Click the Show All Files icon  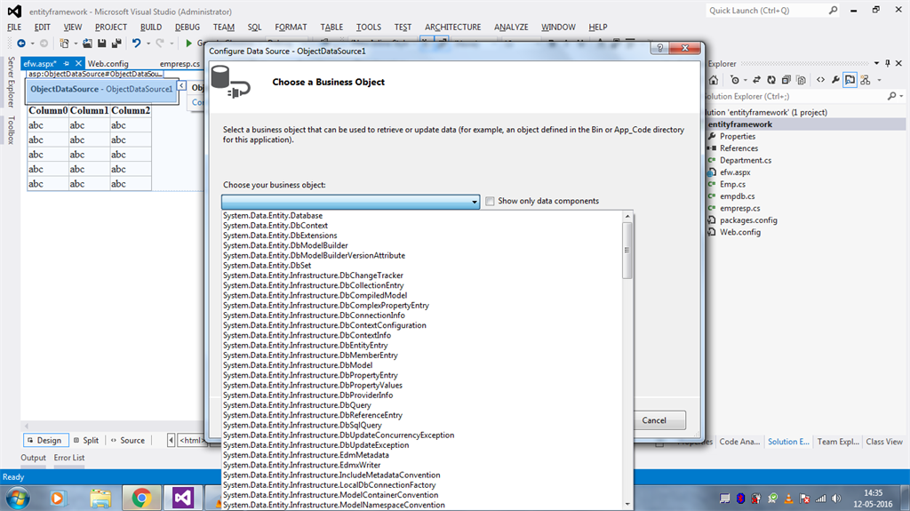(x=801, y=80)
